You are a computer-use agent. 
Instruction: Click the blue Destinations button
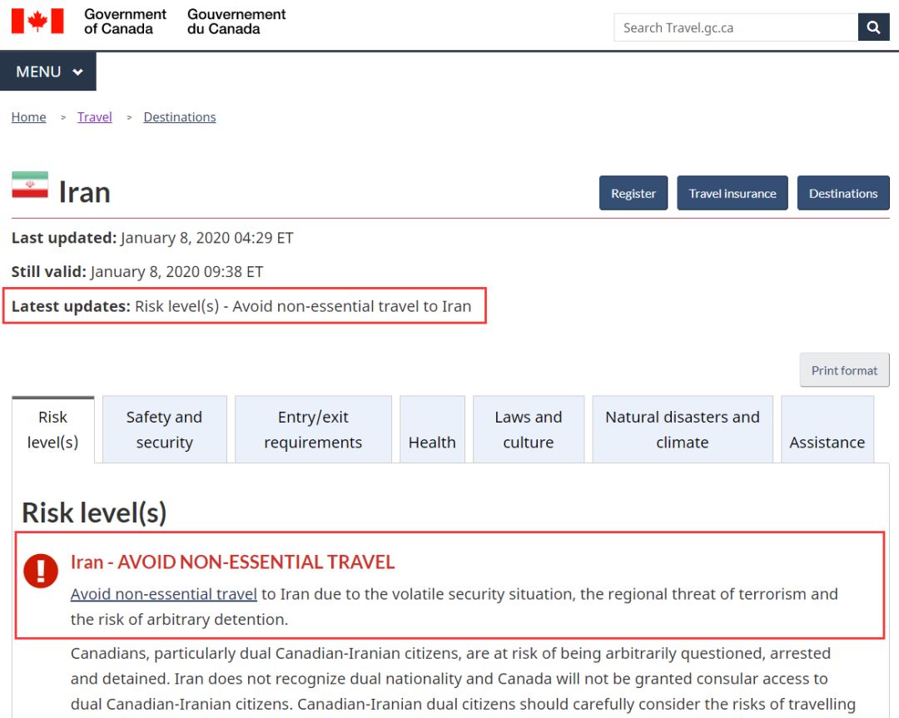click(842, 193)
